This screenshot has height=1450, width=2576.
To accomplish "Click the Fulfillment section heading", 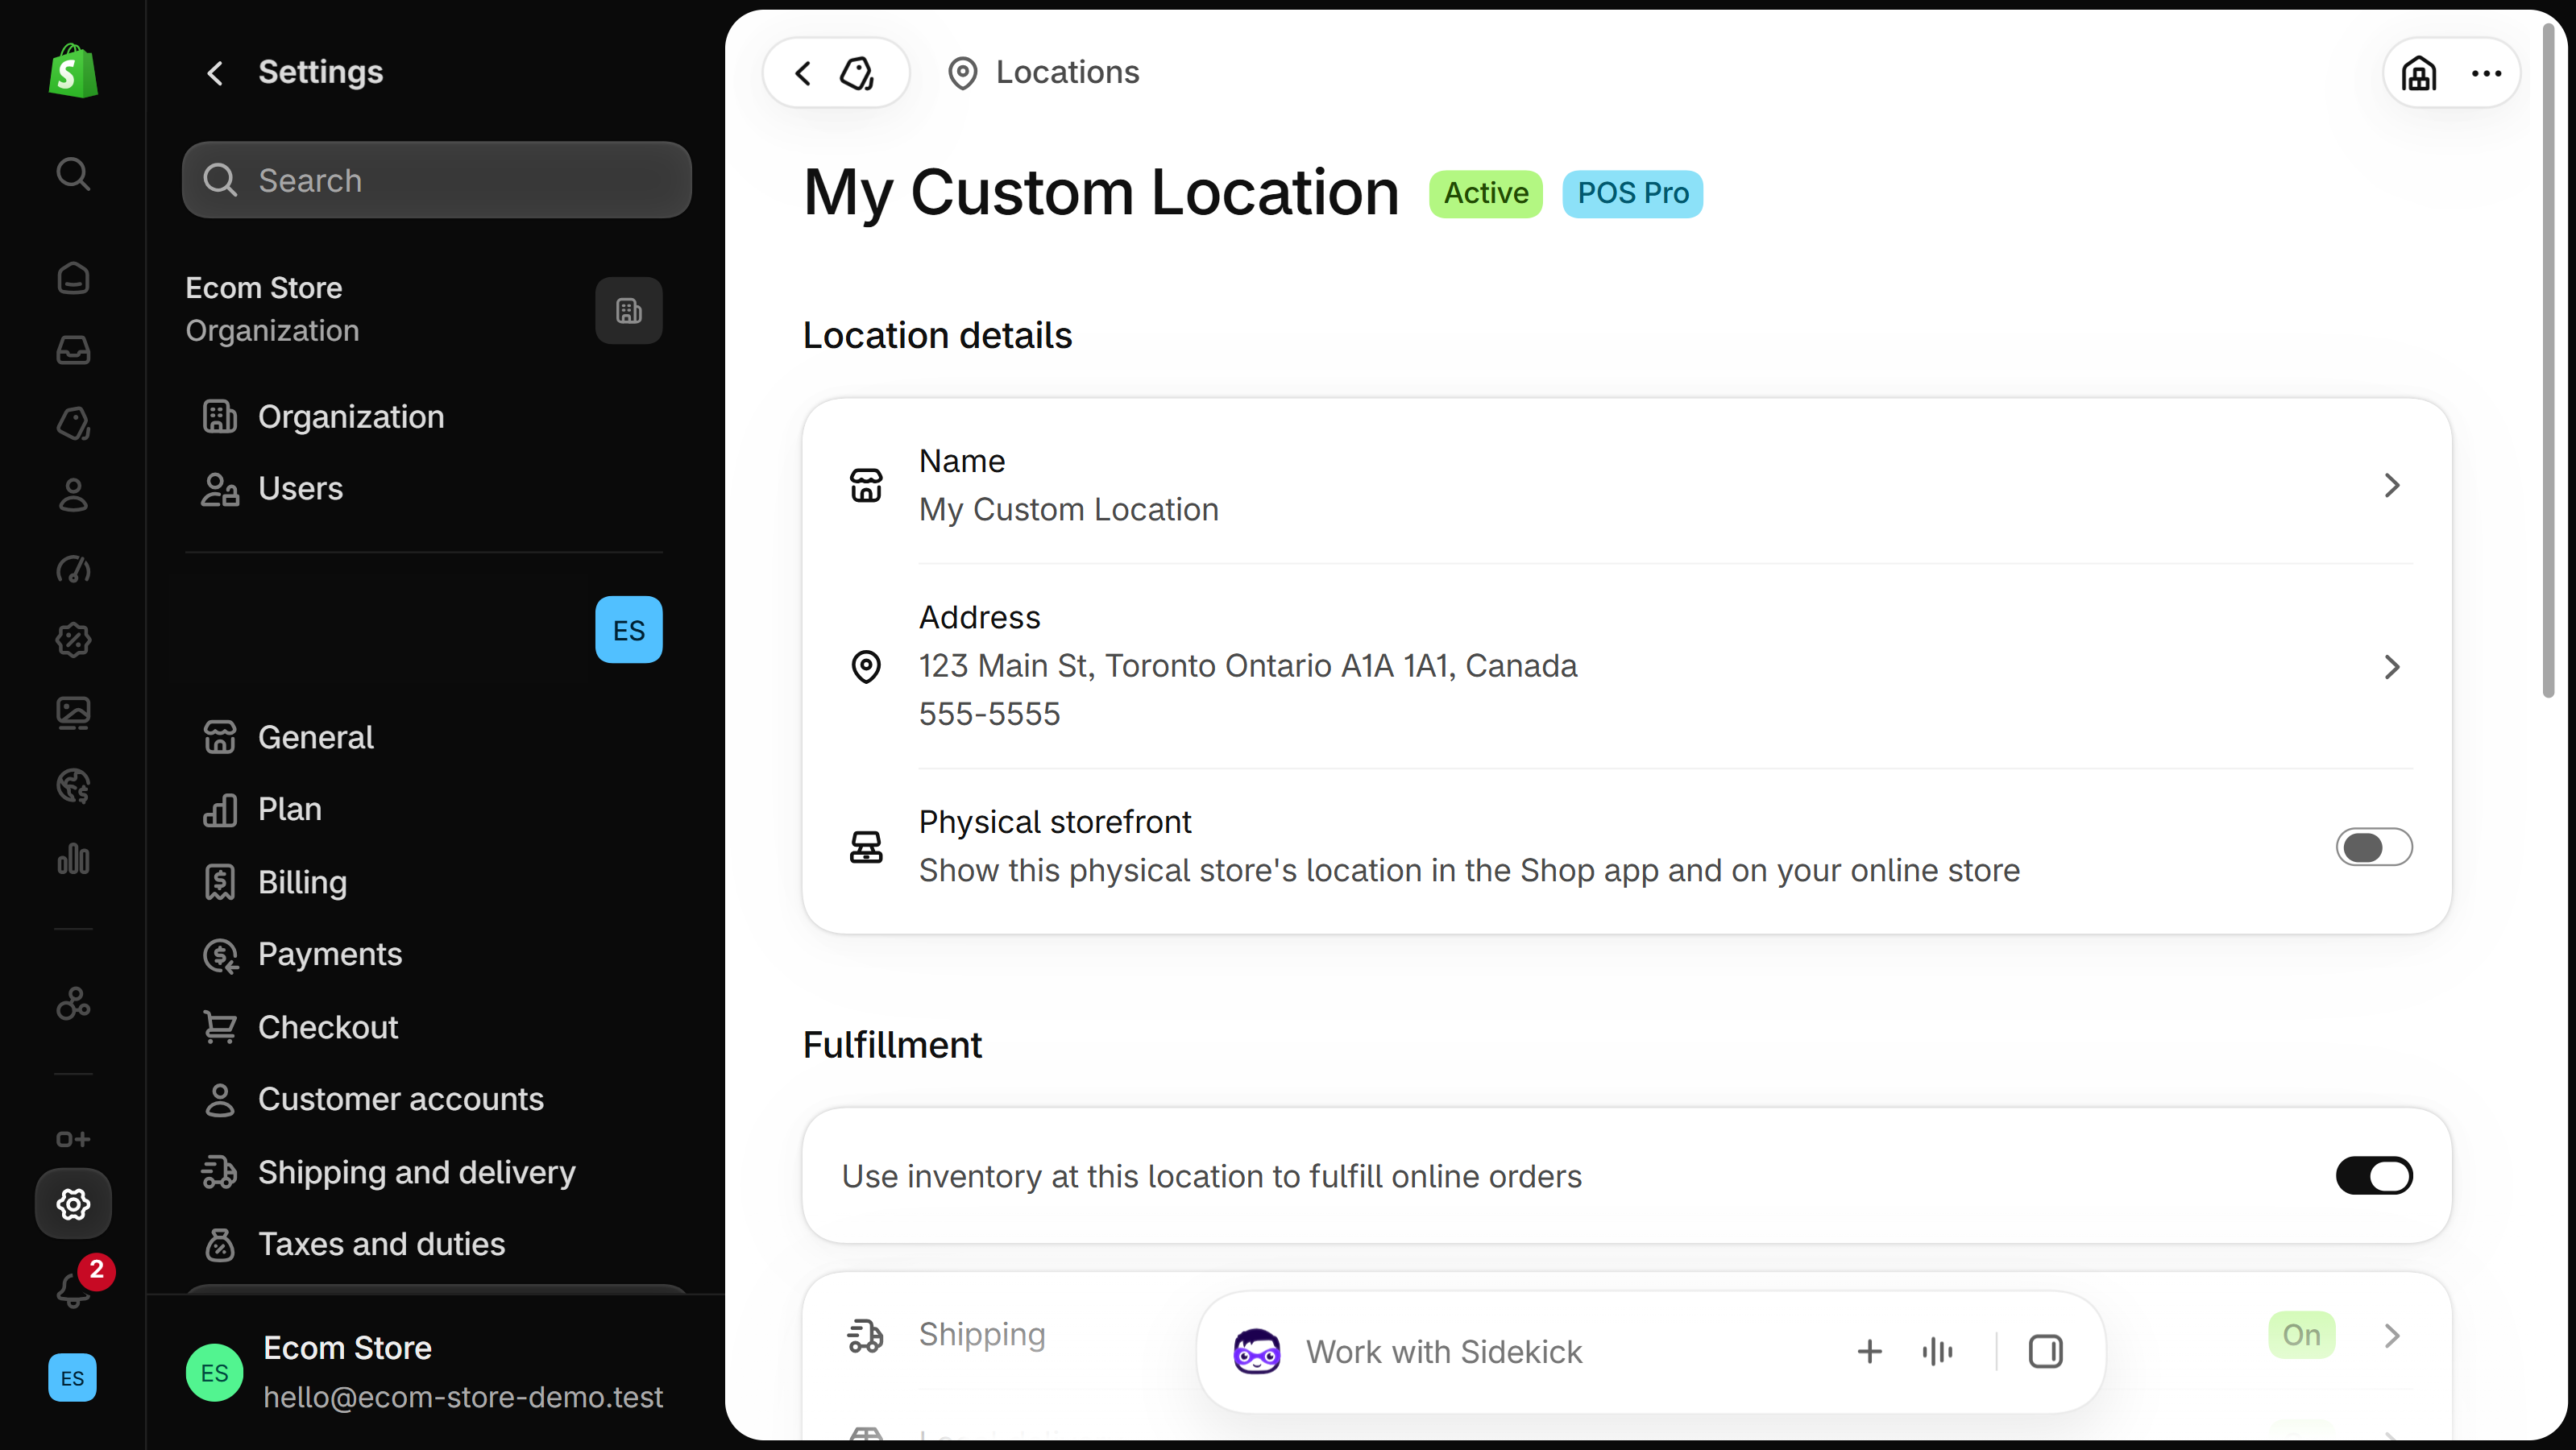I will point(892,1045).
